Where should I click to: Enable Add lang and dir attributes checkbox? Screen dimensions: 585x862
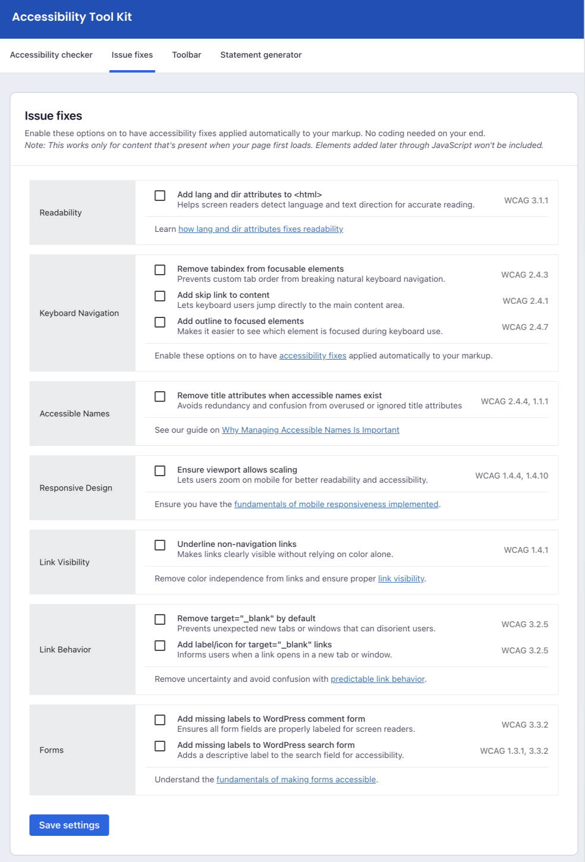[160, 196]
